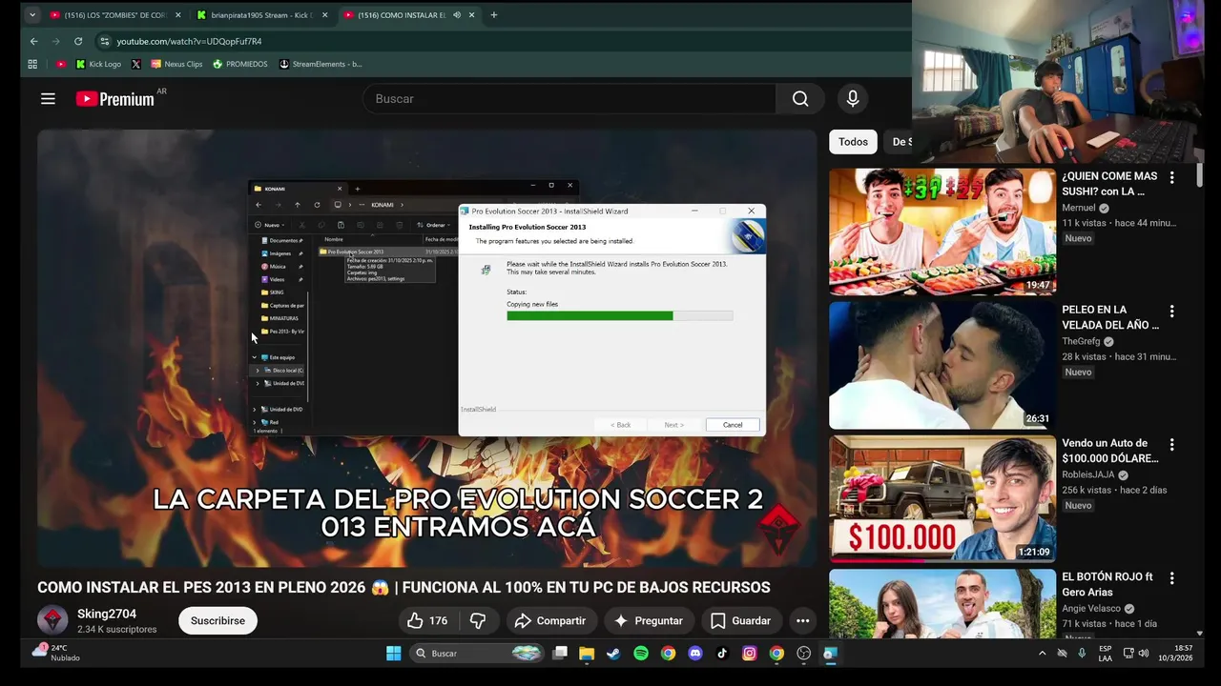Open TikTok from the taskbar

(722, 654)
